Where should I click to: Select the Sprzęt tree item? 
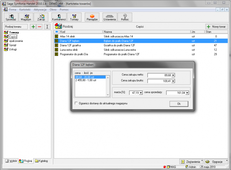[x=13, y=45]
